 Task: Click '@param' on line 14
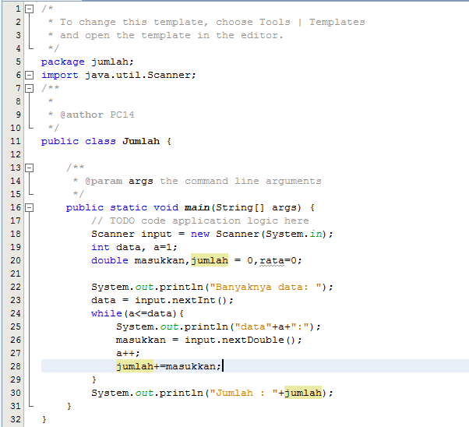point(104,181)
